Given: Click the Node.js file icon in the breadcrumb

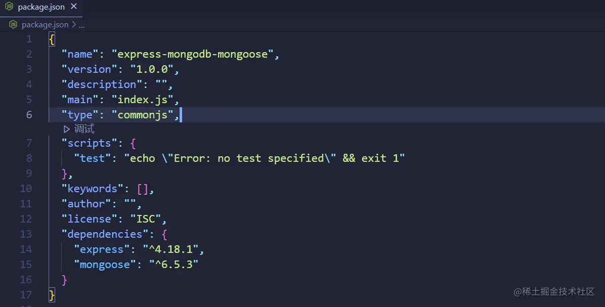Looking at the screenshot, I should pyautogui.click(x=13, y=24).
